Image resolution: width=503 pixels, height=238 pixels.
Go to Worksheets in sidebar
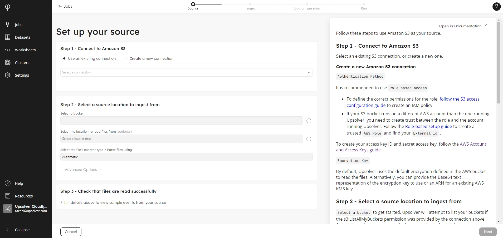[25, 50]
